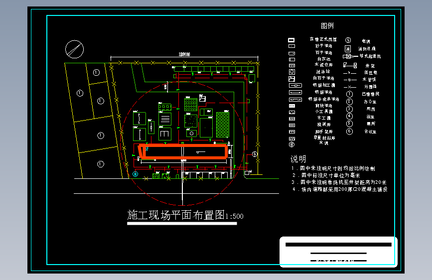Viewport: 432px width, 280px height.
Task: Click circled number 3 in the legend
Action: (x=349, y=109)
